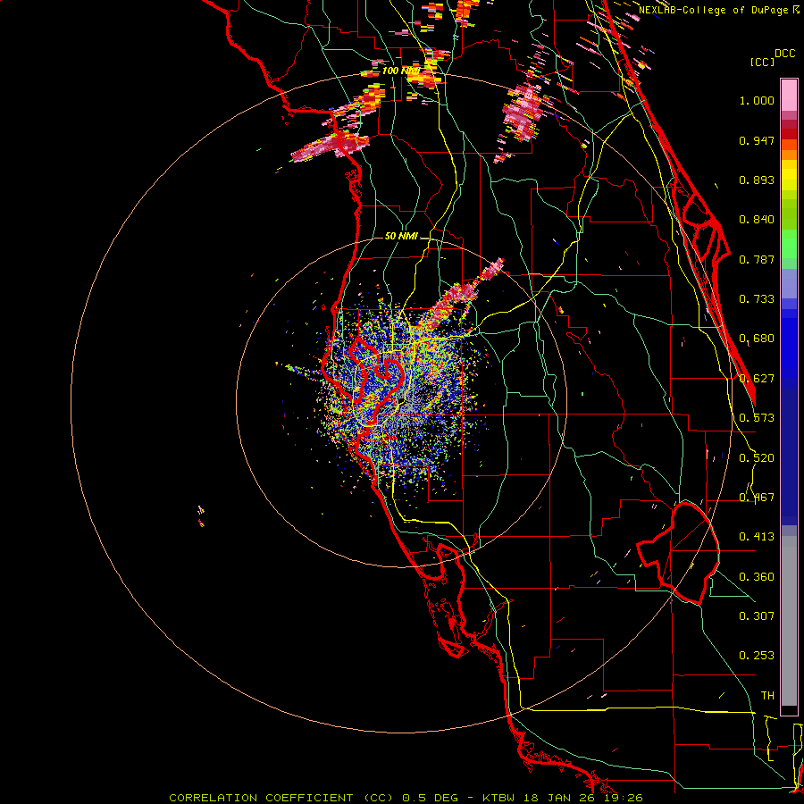This screenshot has width=804, height=804.
Task: Pick the gray segment of color bar
Action: pos(789,621)
